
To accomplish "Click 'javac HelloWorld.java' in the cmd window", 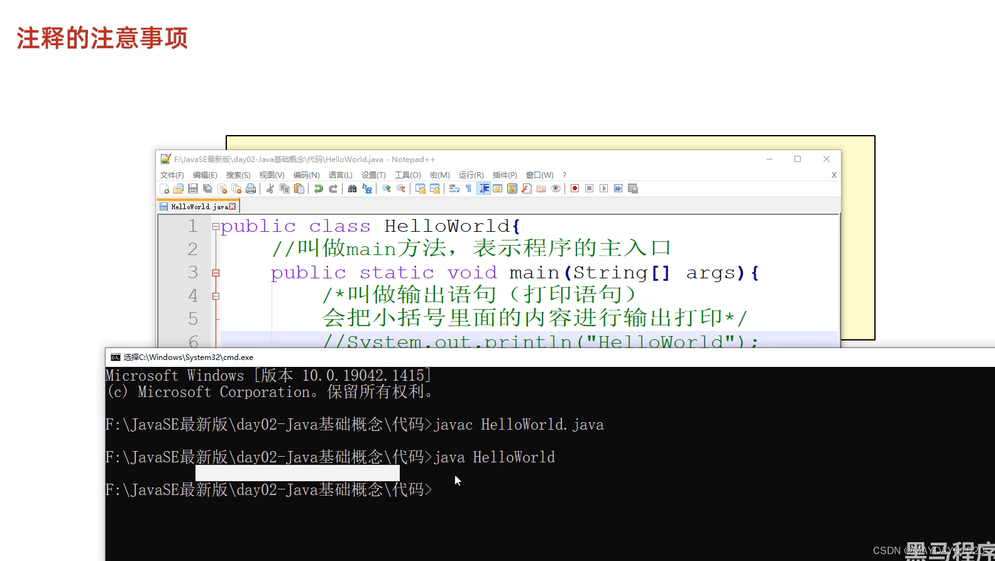I will [x=519, y=425].
